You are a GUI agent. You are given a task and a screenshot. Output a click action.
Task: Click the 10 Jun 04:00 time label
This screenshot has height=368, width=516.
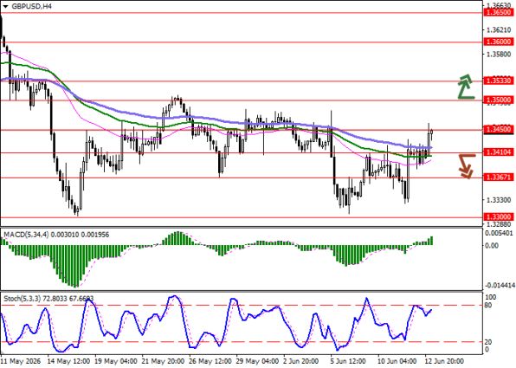click(397, 361)
